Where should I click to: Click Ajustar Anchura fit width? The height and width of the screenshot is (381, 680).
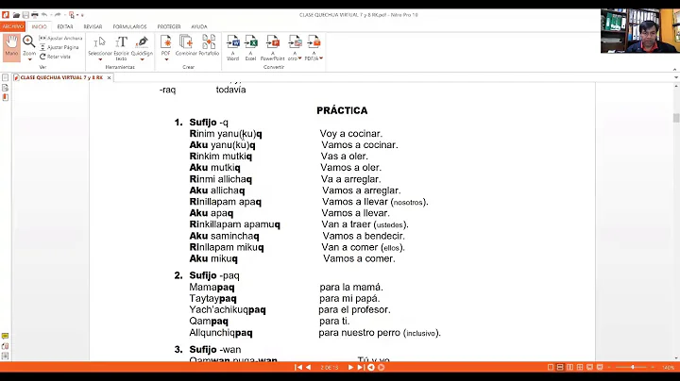60,38
